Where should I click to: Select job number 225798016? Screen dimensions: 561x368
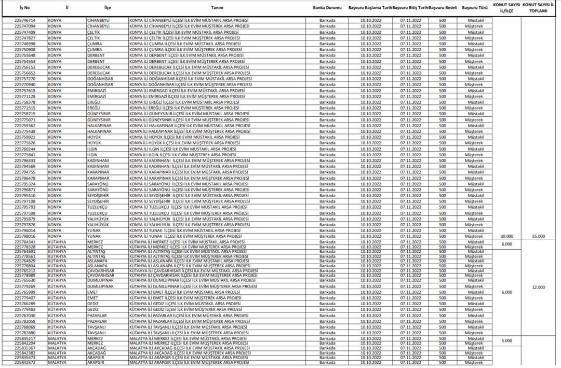(x=25, y=236)
